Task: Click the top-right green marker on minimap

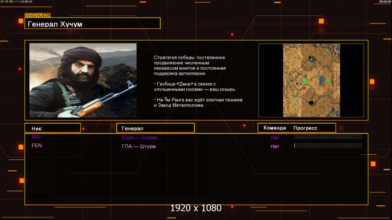Action: 327,51
